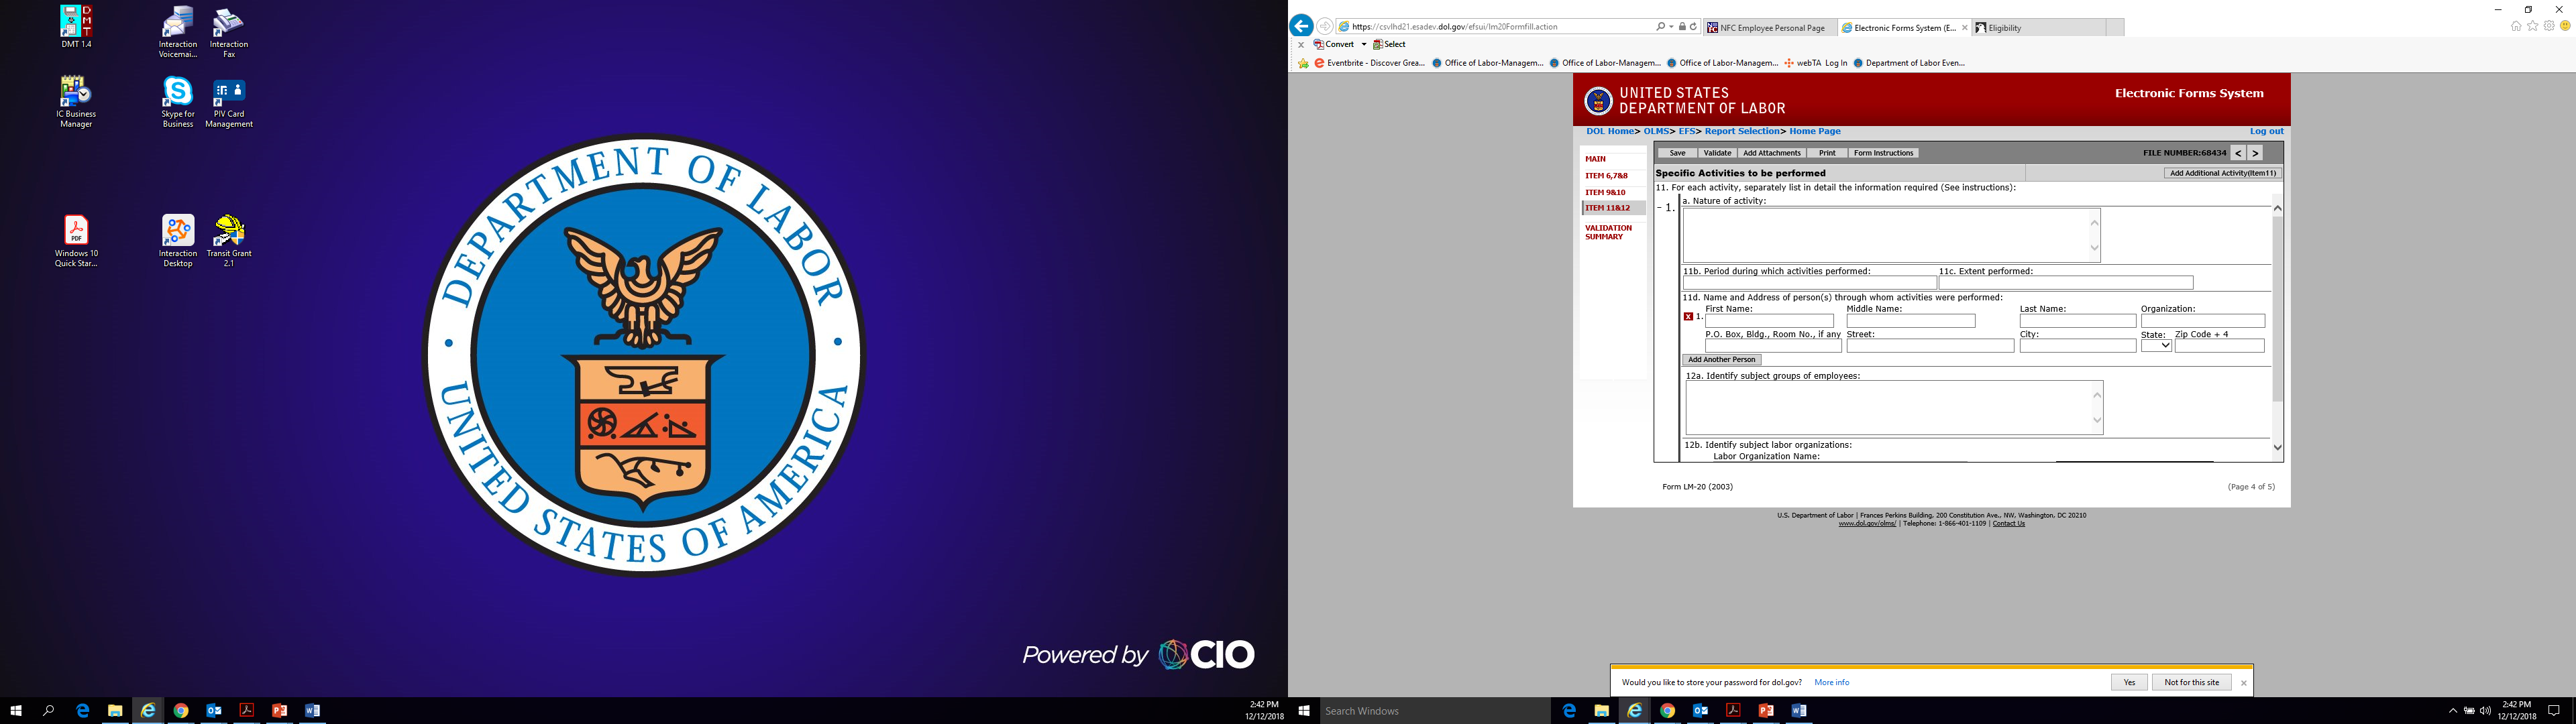Click the Log out link
This screenshot has width=2576, height=724.
2266,131
